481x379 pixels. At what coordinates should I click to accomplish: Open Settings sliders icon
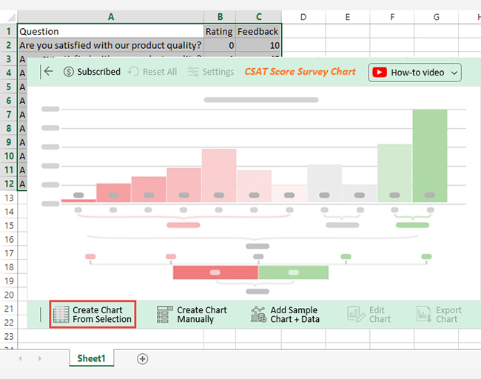(x=193, y=72)
